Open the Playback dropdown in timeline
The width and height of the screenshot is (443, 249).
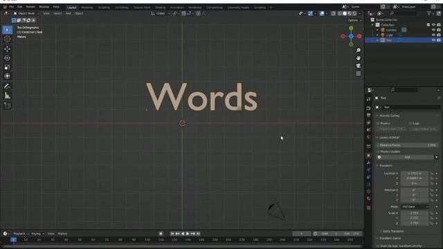coord(21,234)
